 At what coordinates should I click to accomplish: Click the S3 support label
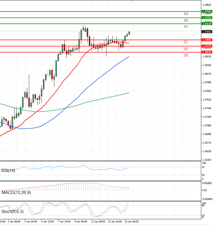click(186, 55)
